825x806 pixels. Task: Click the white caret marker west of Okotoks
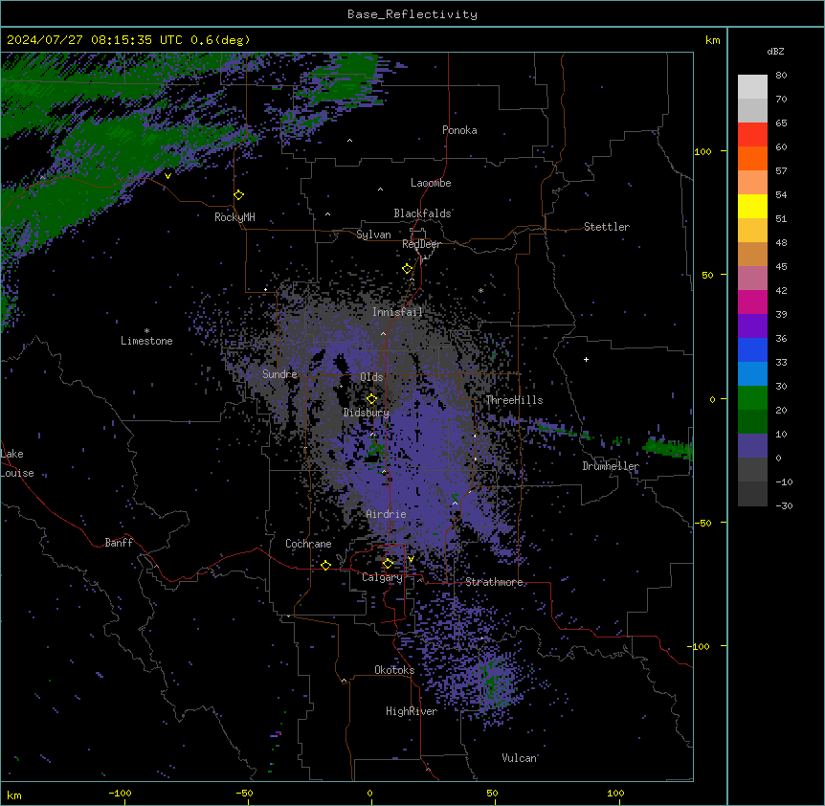pos(345,681)
